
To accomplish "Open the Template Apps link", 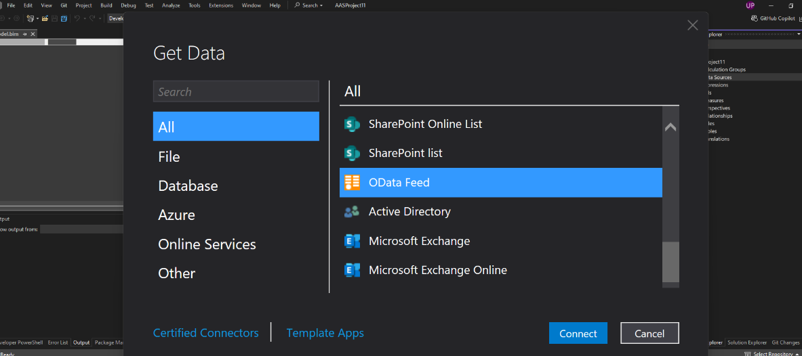I will 325,333.
